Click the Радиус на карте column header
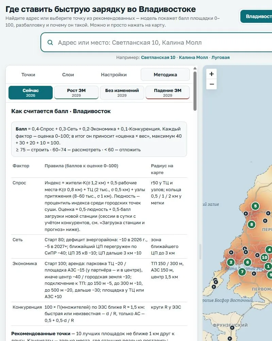 (162, 169)
